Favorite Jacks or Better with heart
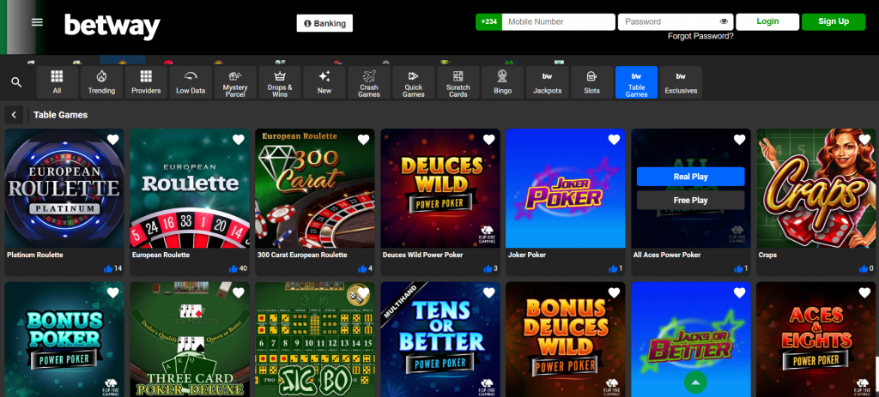 [x=739, y=292]
